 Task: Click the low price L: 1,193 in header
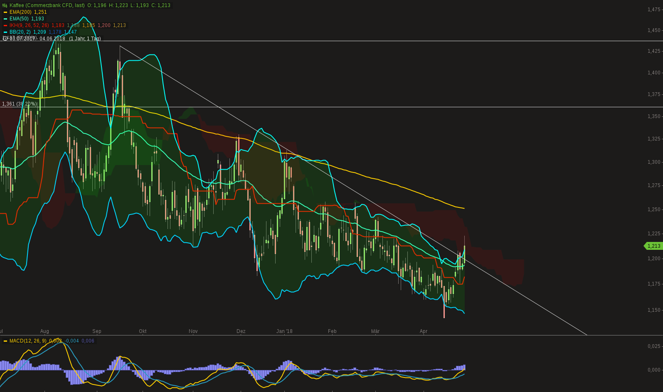coord(140,5)
